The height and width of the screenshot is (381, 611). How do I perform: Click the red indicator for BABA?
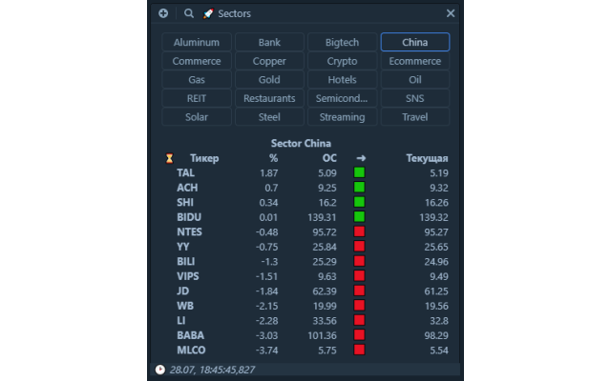(360, 335)
